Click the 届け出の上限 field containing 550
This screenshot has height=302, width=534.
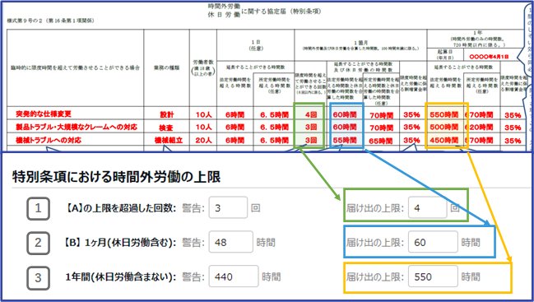tap(433, 276)
